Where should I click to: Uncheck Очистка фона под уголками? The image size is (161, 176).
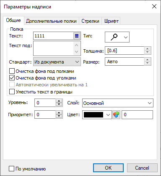tap(12, 78)
